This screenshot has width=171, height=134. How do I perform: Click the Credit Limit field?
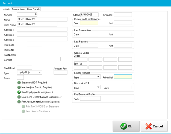(x=25, y=67)
